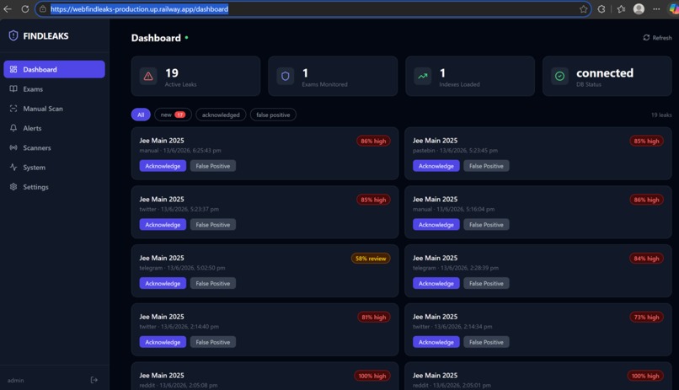Click the Manual Scan icon

pos(13,108)
